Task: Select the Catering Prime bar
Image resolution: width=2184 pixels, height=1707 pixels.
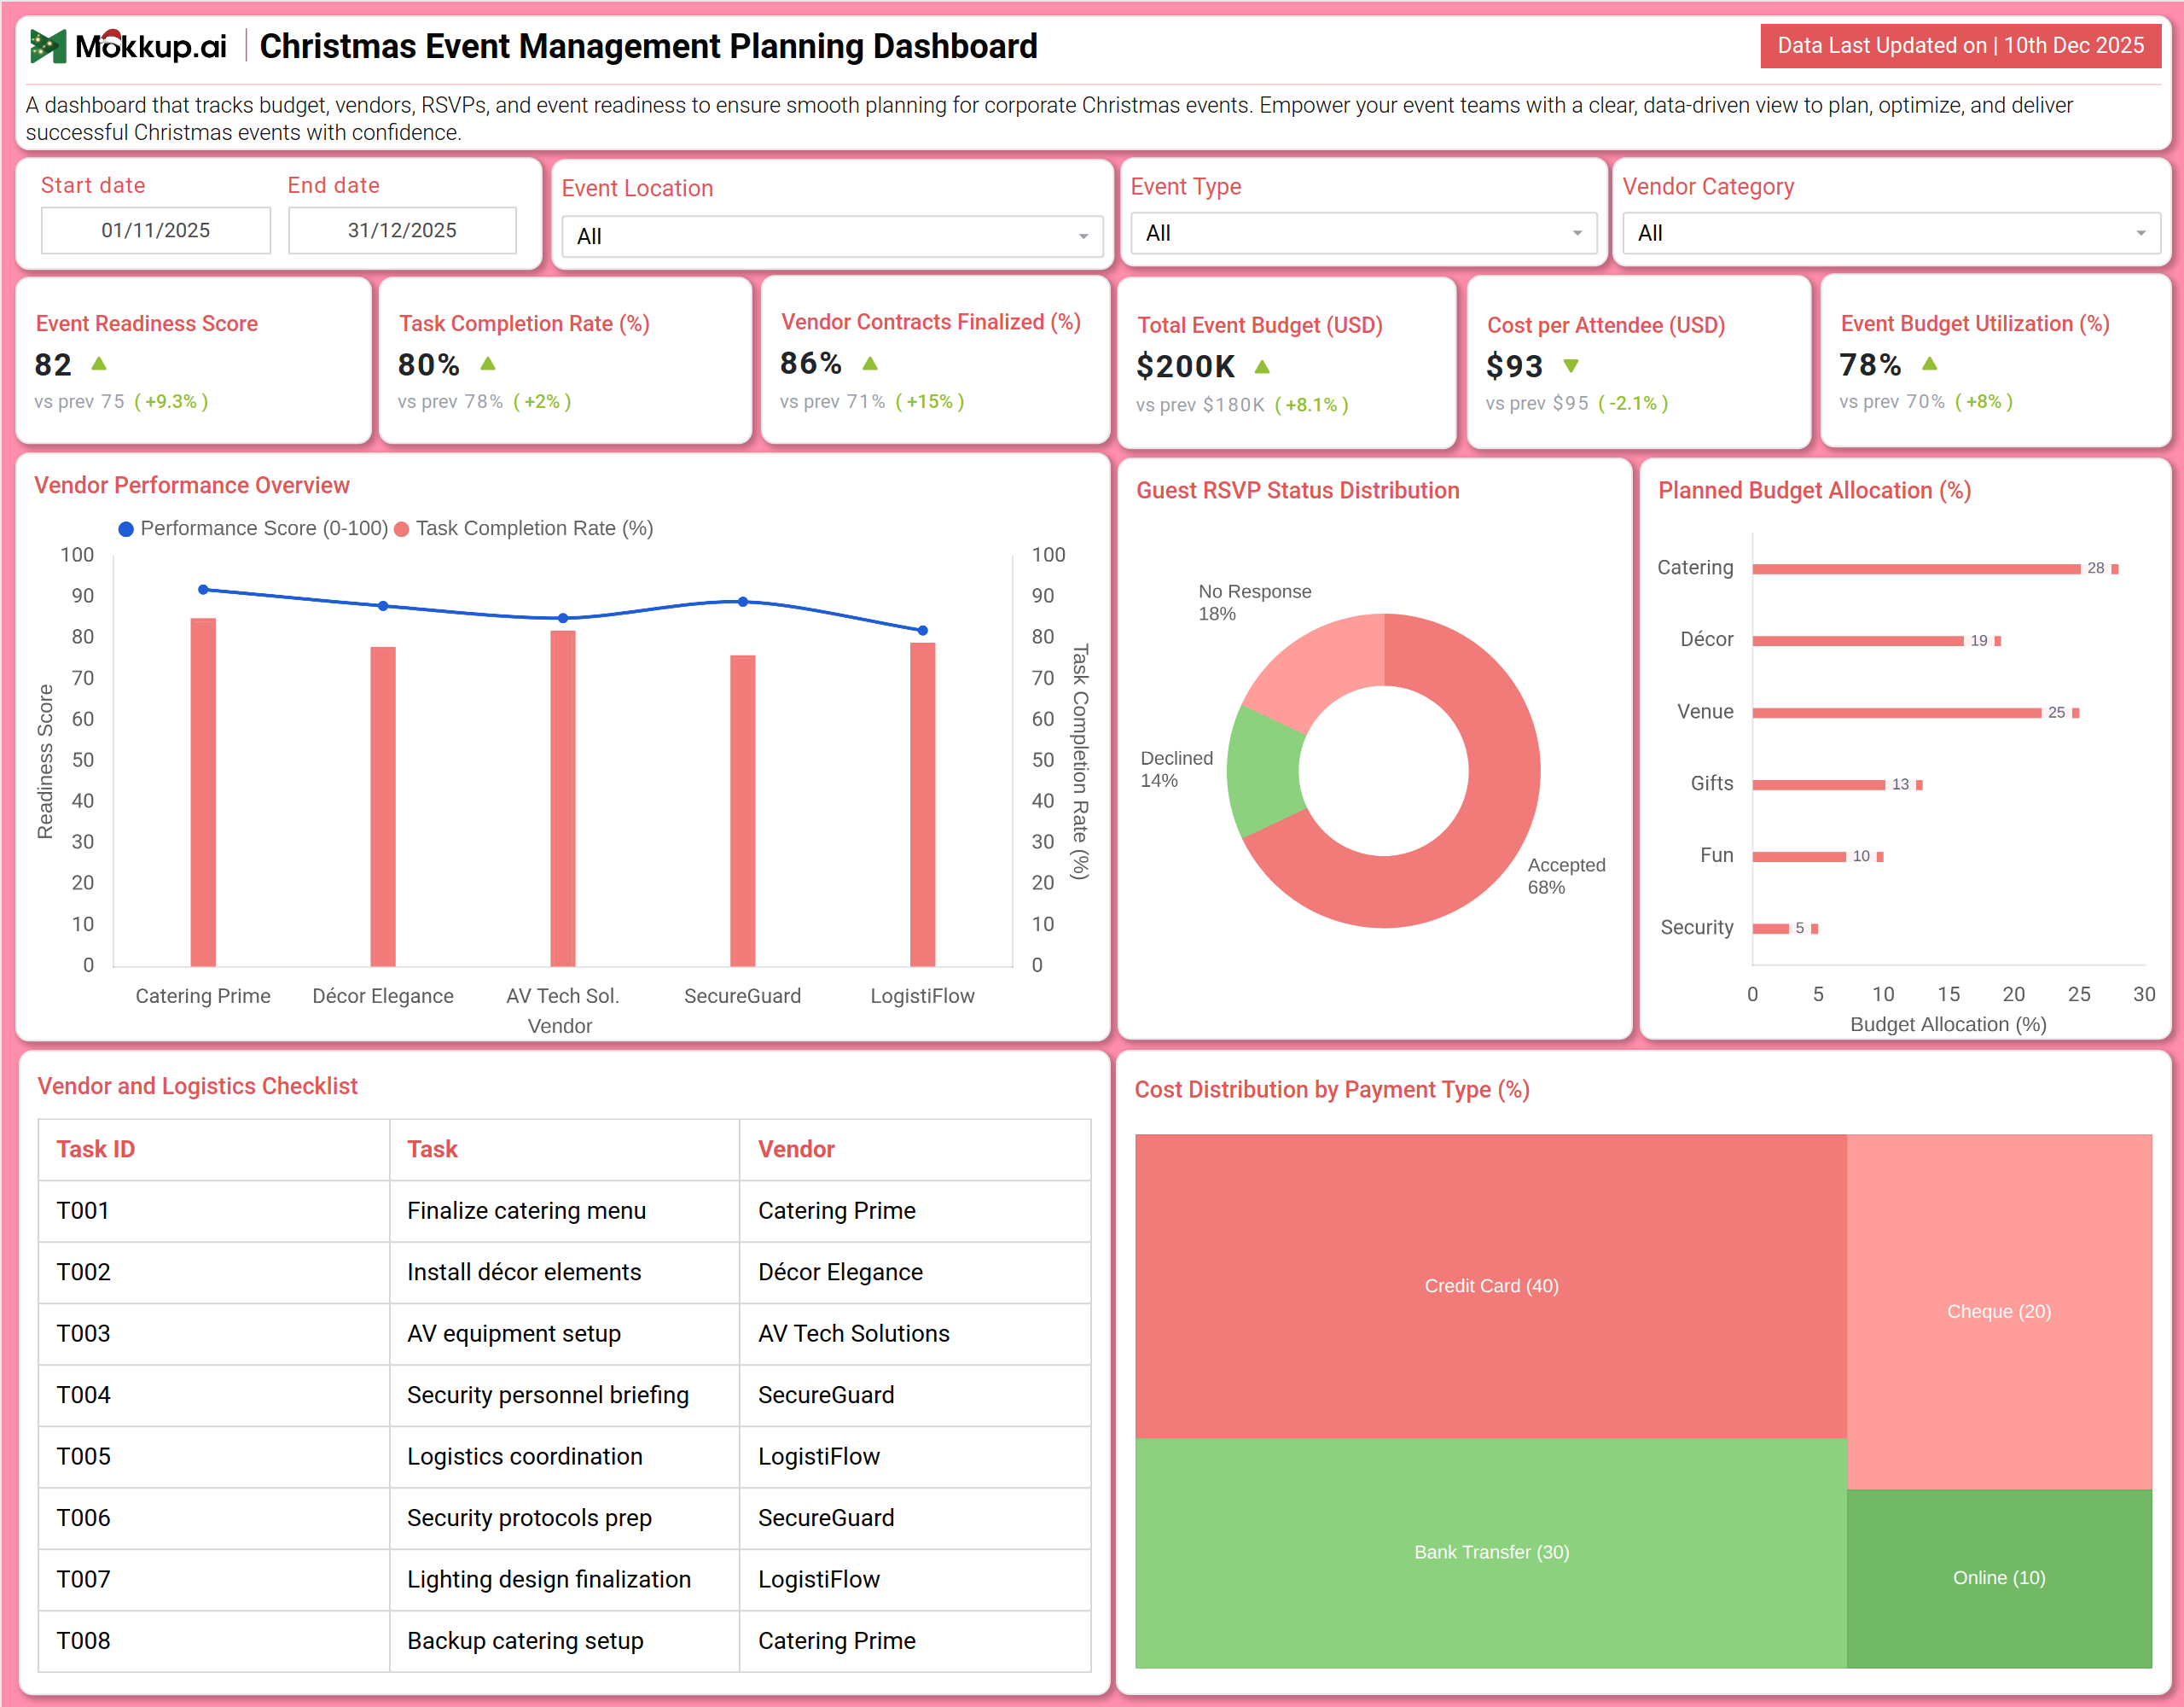Action: [203, 792]
